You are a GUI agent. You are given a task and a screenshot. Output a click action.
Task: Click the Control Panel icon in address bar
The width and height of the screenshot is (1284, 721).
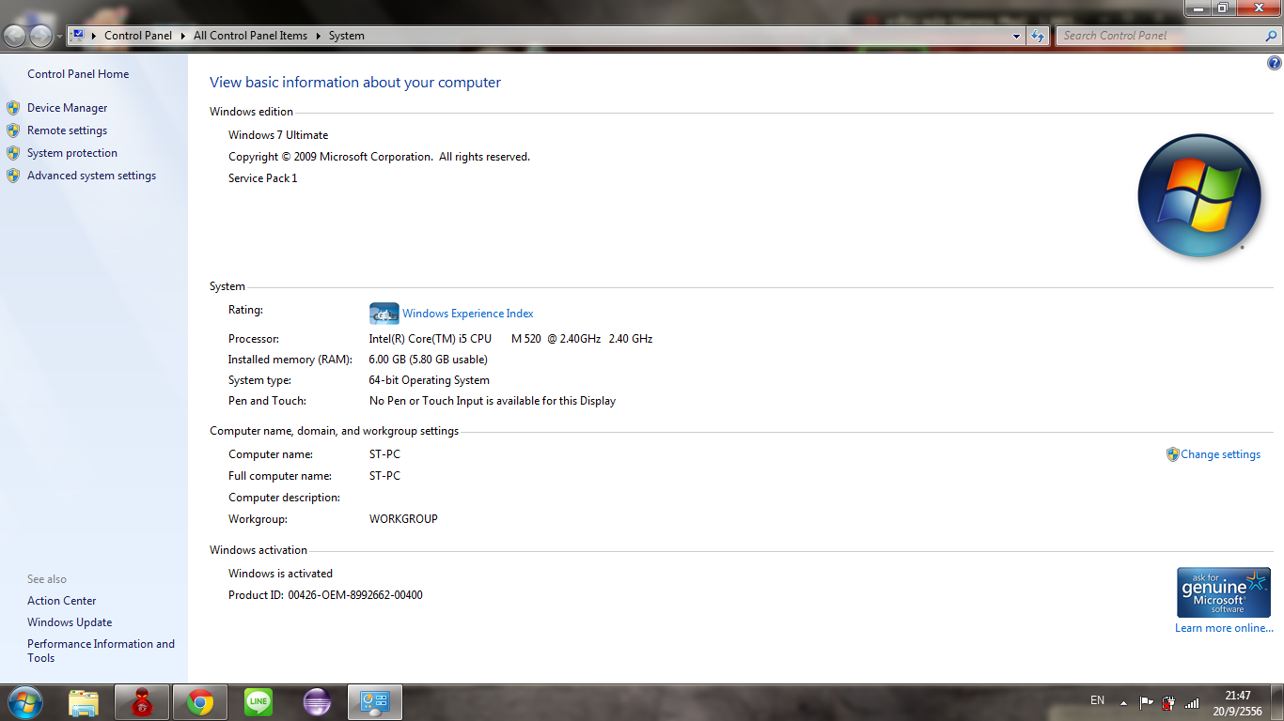(x=78, y=36)
